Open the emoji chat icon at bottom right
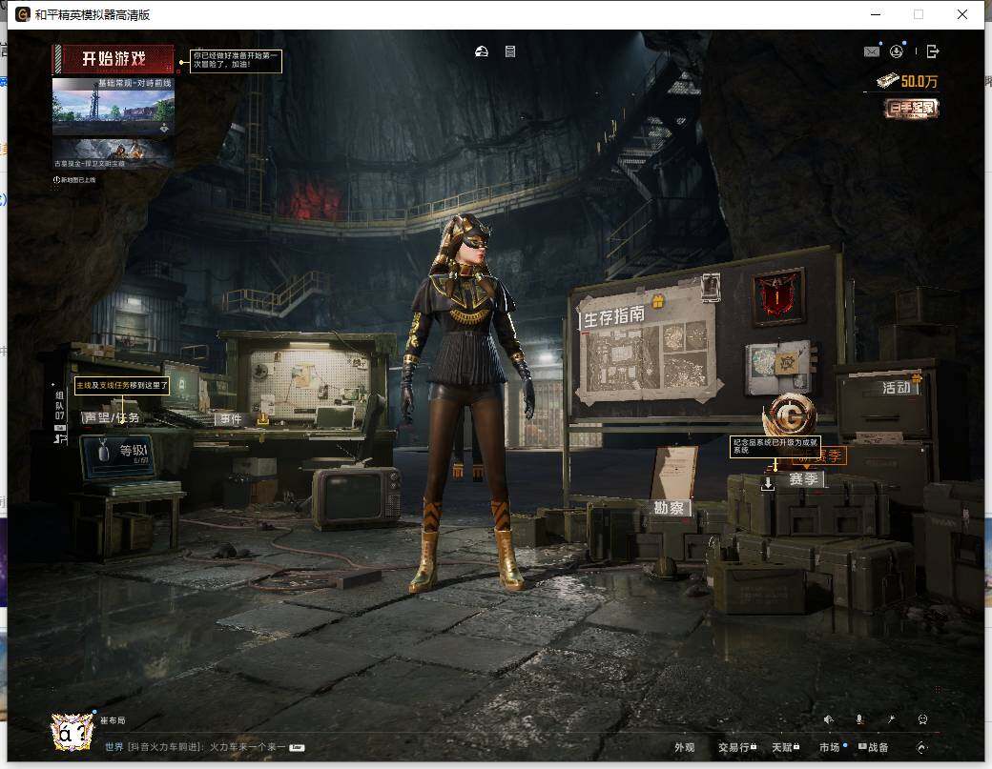Image resolution: width=992 pixels, height=769 pixels. pos(922,719)
